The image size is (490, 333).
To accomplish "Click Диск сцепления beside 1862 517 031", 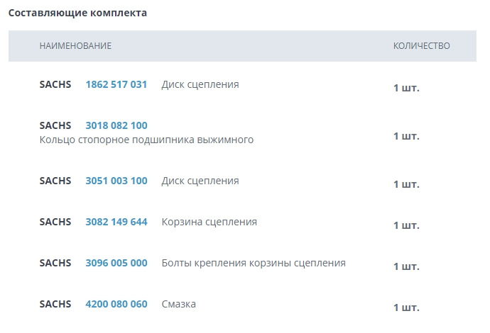I will [200, 84].
